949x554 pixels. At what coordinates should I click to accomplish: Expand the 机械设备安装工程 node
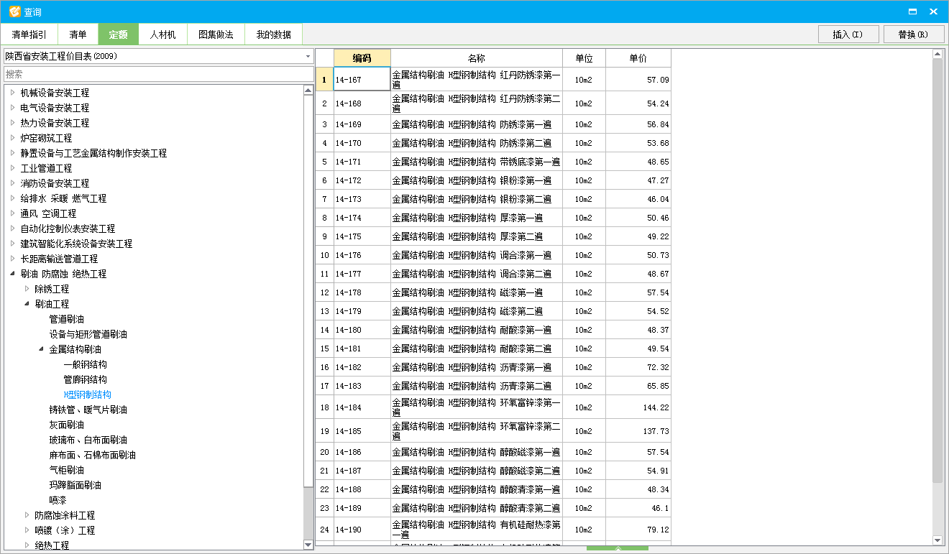point(12,93)
